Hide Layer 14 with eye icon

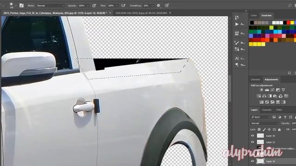point(253,161)
